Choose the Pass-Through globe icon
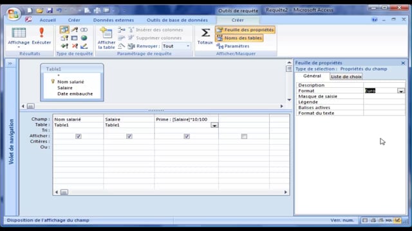This screenshot has height=231, width=412. pos(84,38)
